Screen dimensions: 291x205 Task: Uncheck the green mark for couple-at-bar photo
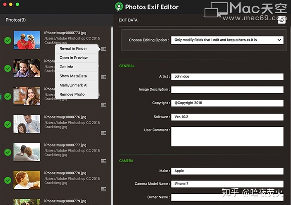click(8, 68)
